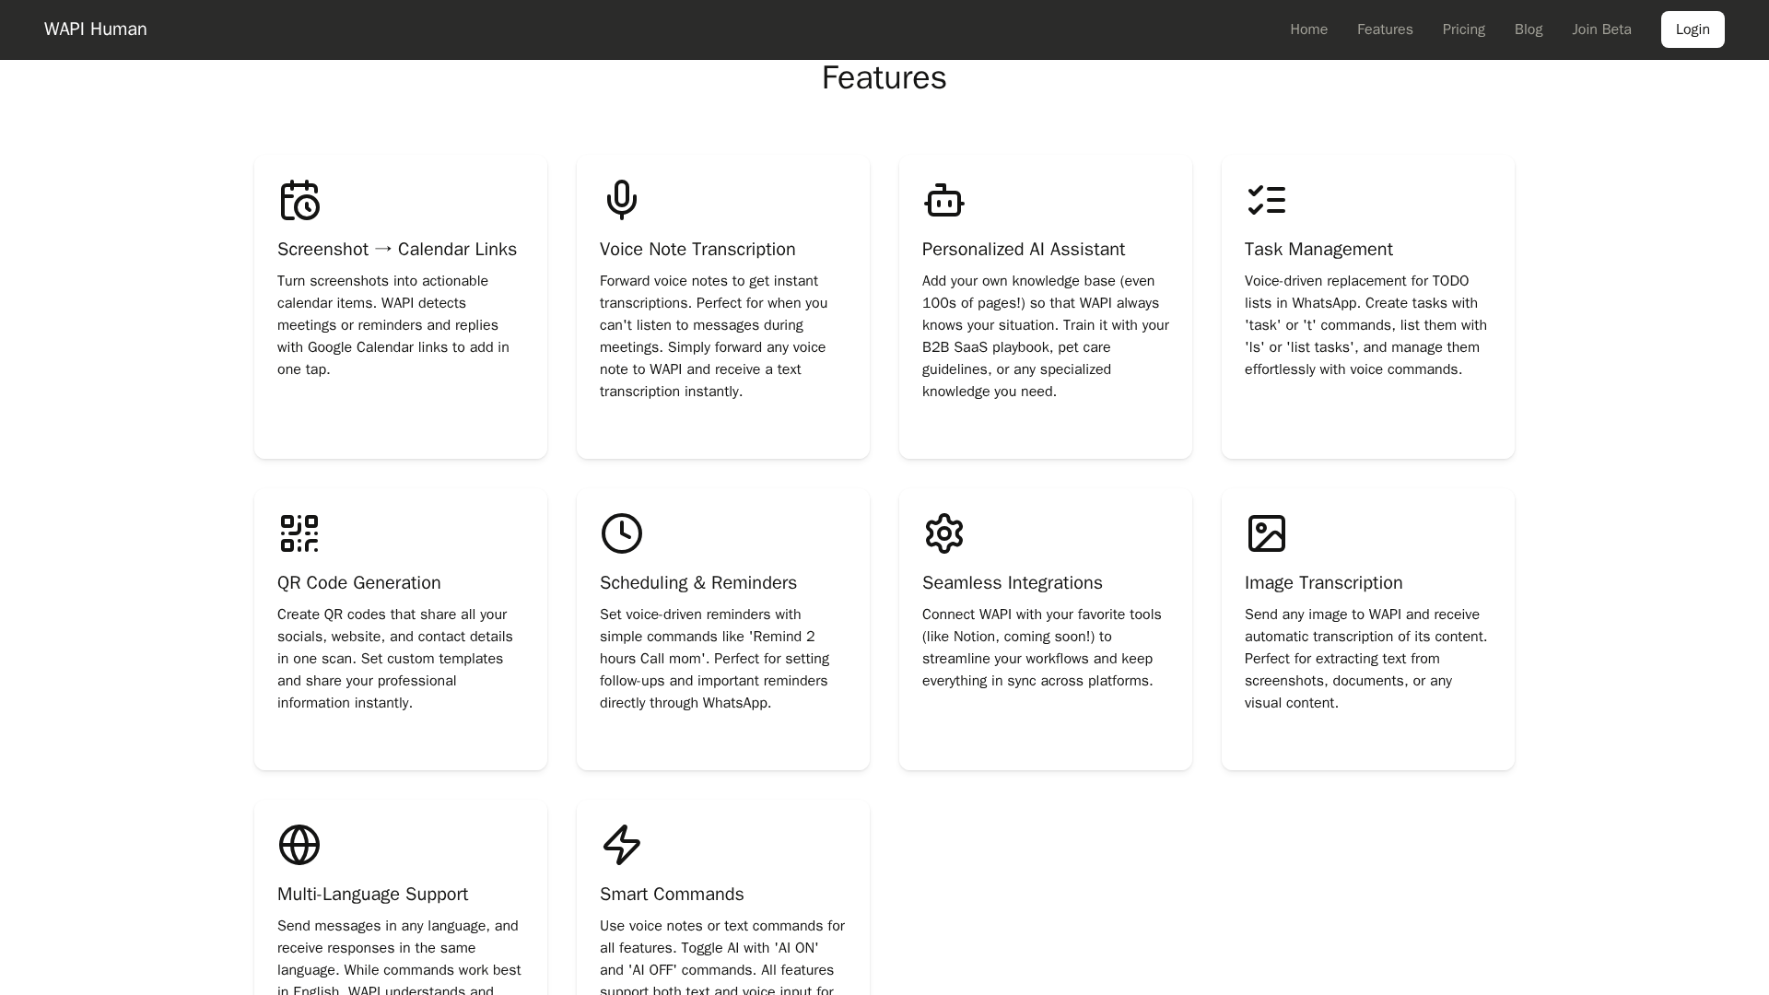Navigate to the Blog section
1769x995 pixels.
coord(1528,29)
